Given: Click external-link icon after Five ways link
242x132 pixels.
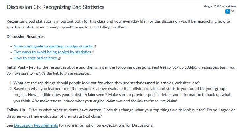Looking at the screenshot, I should click(x=93, y=52).
